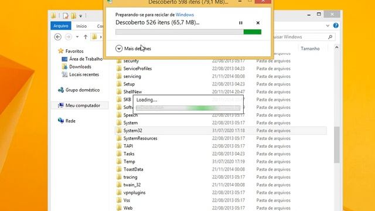The height and width of the screenshot is (211, 375).
Task: Select the twain_32 folder
Action: click(x=132, y=185)
